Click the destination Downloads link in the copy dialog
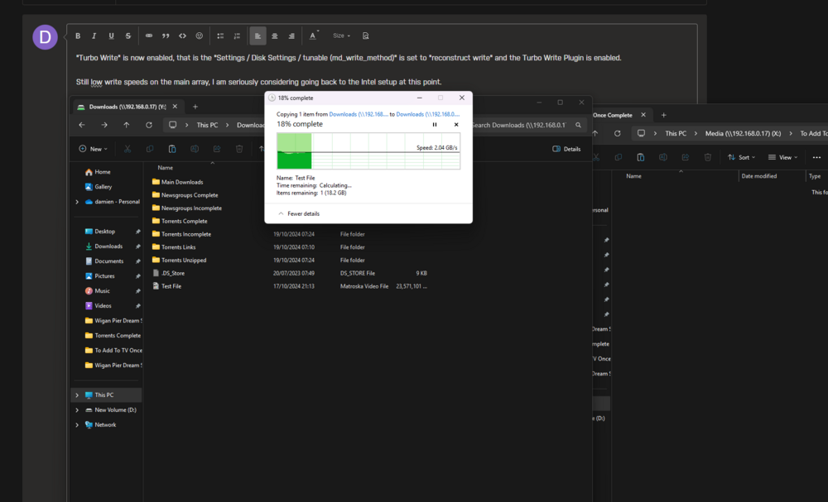The image size is (828, 502). pos(428,114)
